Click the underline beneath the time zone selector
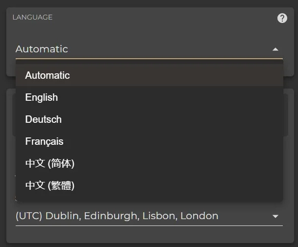298x247 pixels. tap(149, 226)
